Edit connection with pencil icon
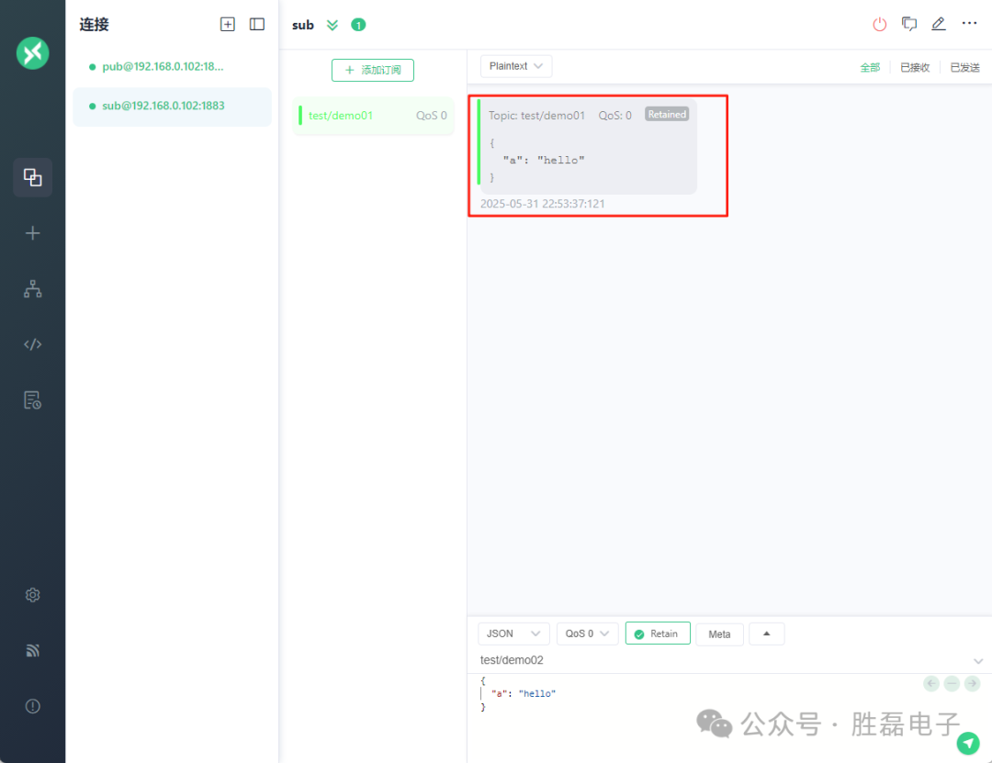Screen dimensions: 992x763 pyautogui.click(x=938, y=24)
